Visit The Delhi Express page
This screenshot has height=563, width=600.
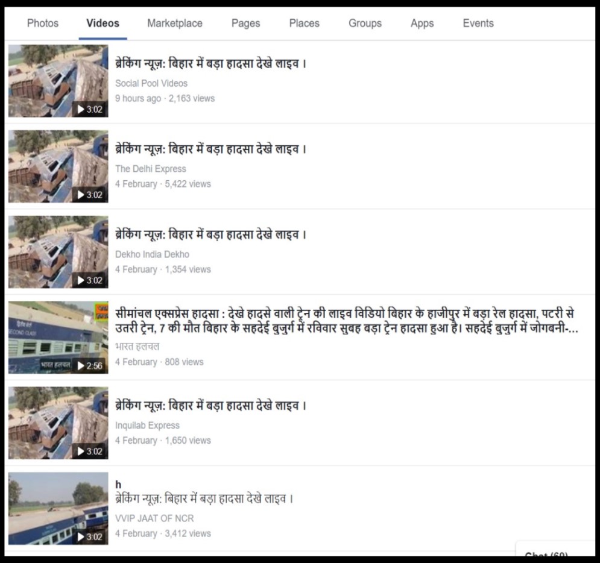click(150, 169)
